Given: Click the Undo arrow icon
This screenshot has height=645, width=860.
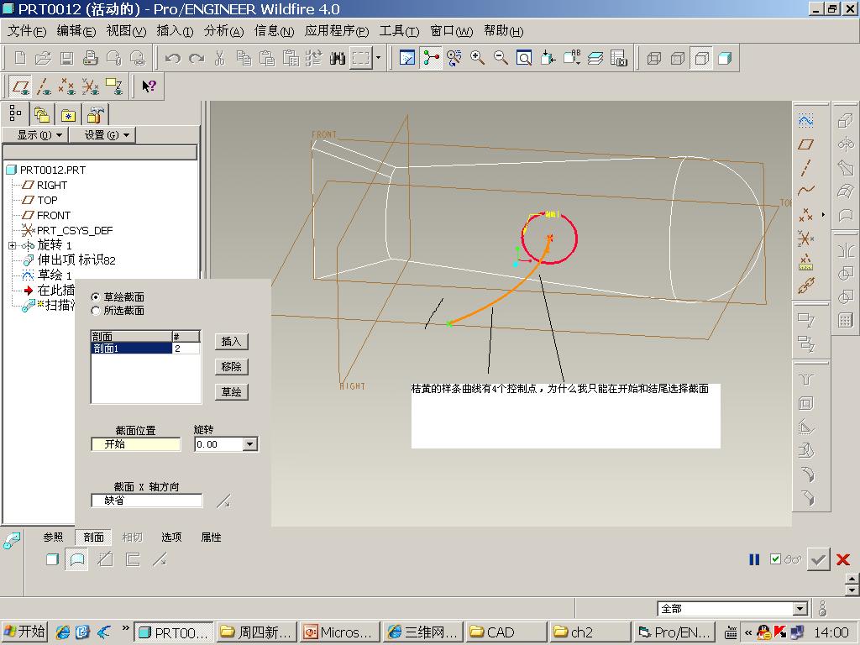Looking at the screenshot, I should click(x=173, y=58).
